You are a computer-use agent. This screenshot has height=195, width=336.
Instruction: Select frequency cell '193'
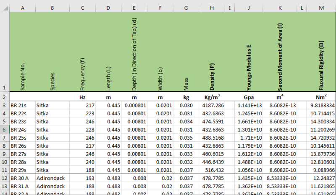coord(82,178)
